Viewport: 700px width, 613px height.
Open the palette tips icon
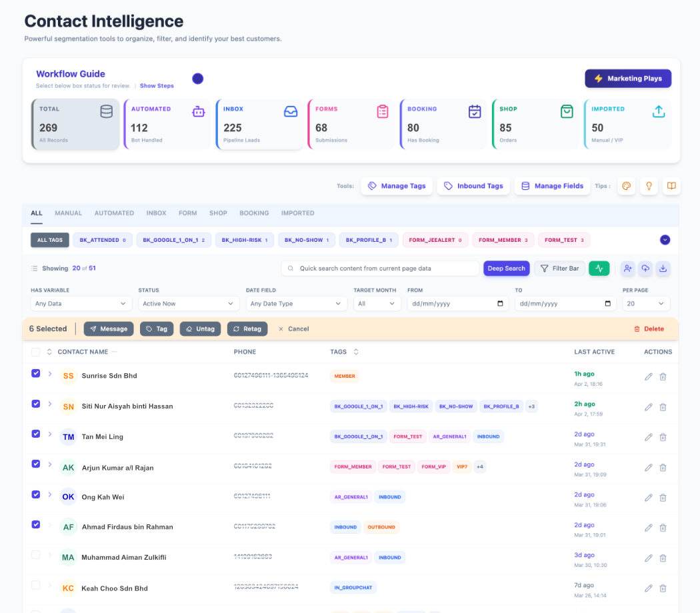coord(626,186)
